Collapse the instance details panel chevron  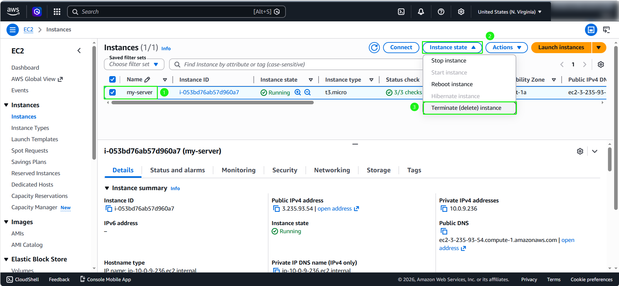point(595,151)
